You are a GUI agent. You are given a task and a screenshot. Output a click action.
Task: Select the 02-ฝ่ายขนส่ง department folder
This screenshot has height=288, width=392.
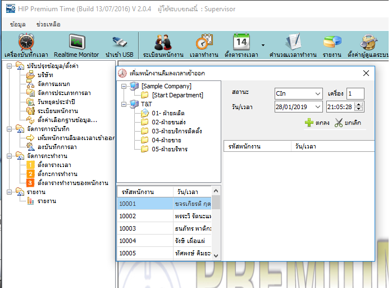point(168,122)
